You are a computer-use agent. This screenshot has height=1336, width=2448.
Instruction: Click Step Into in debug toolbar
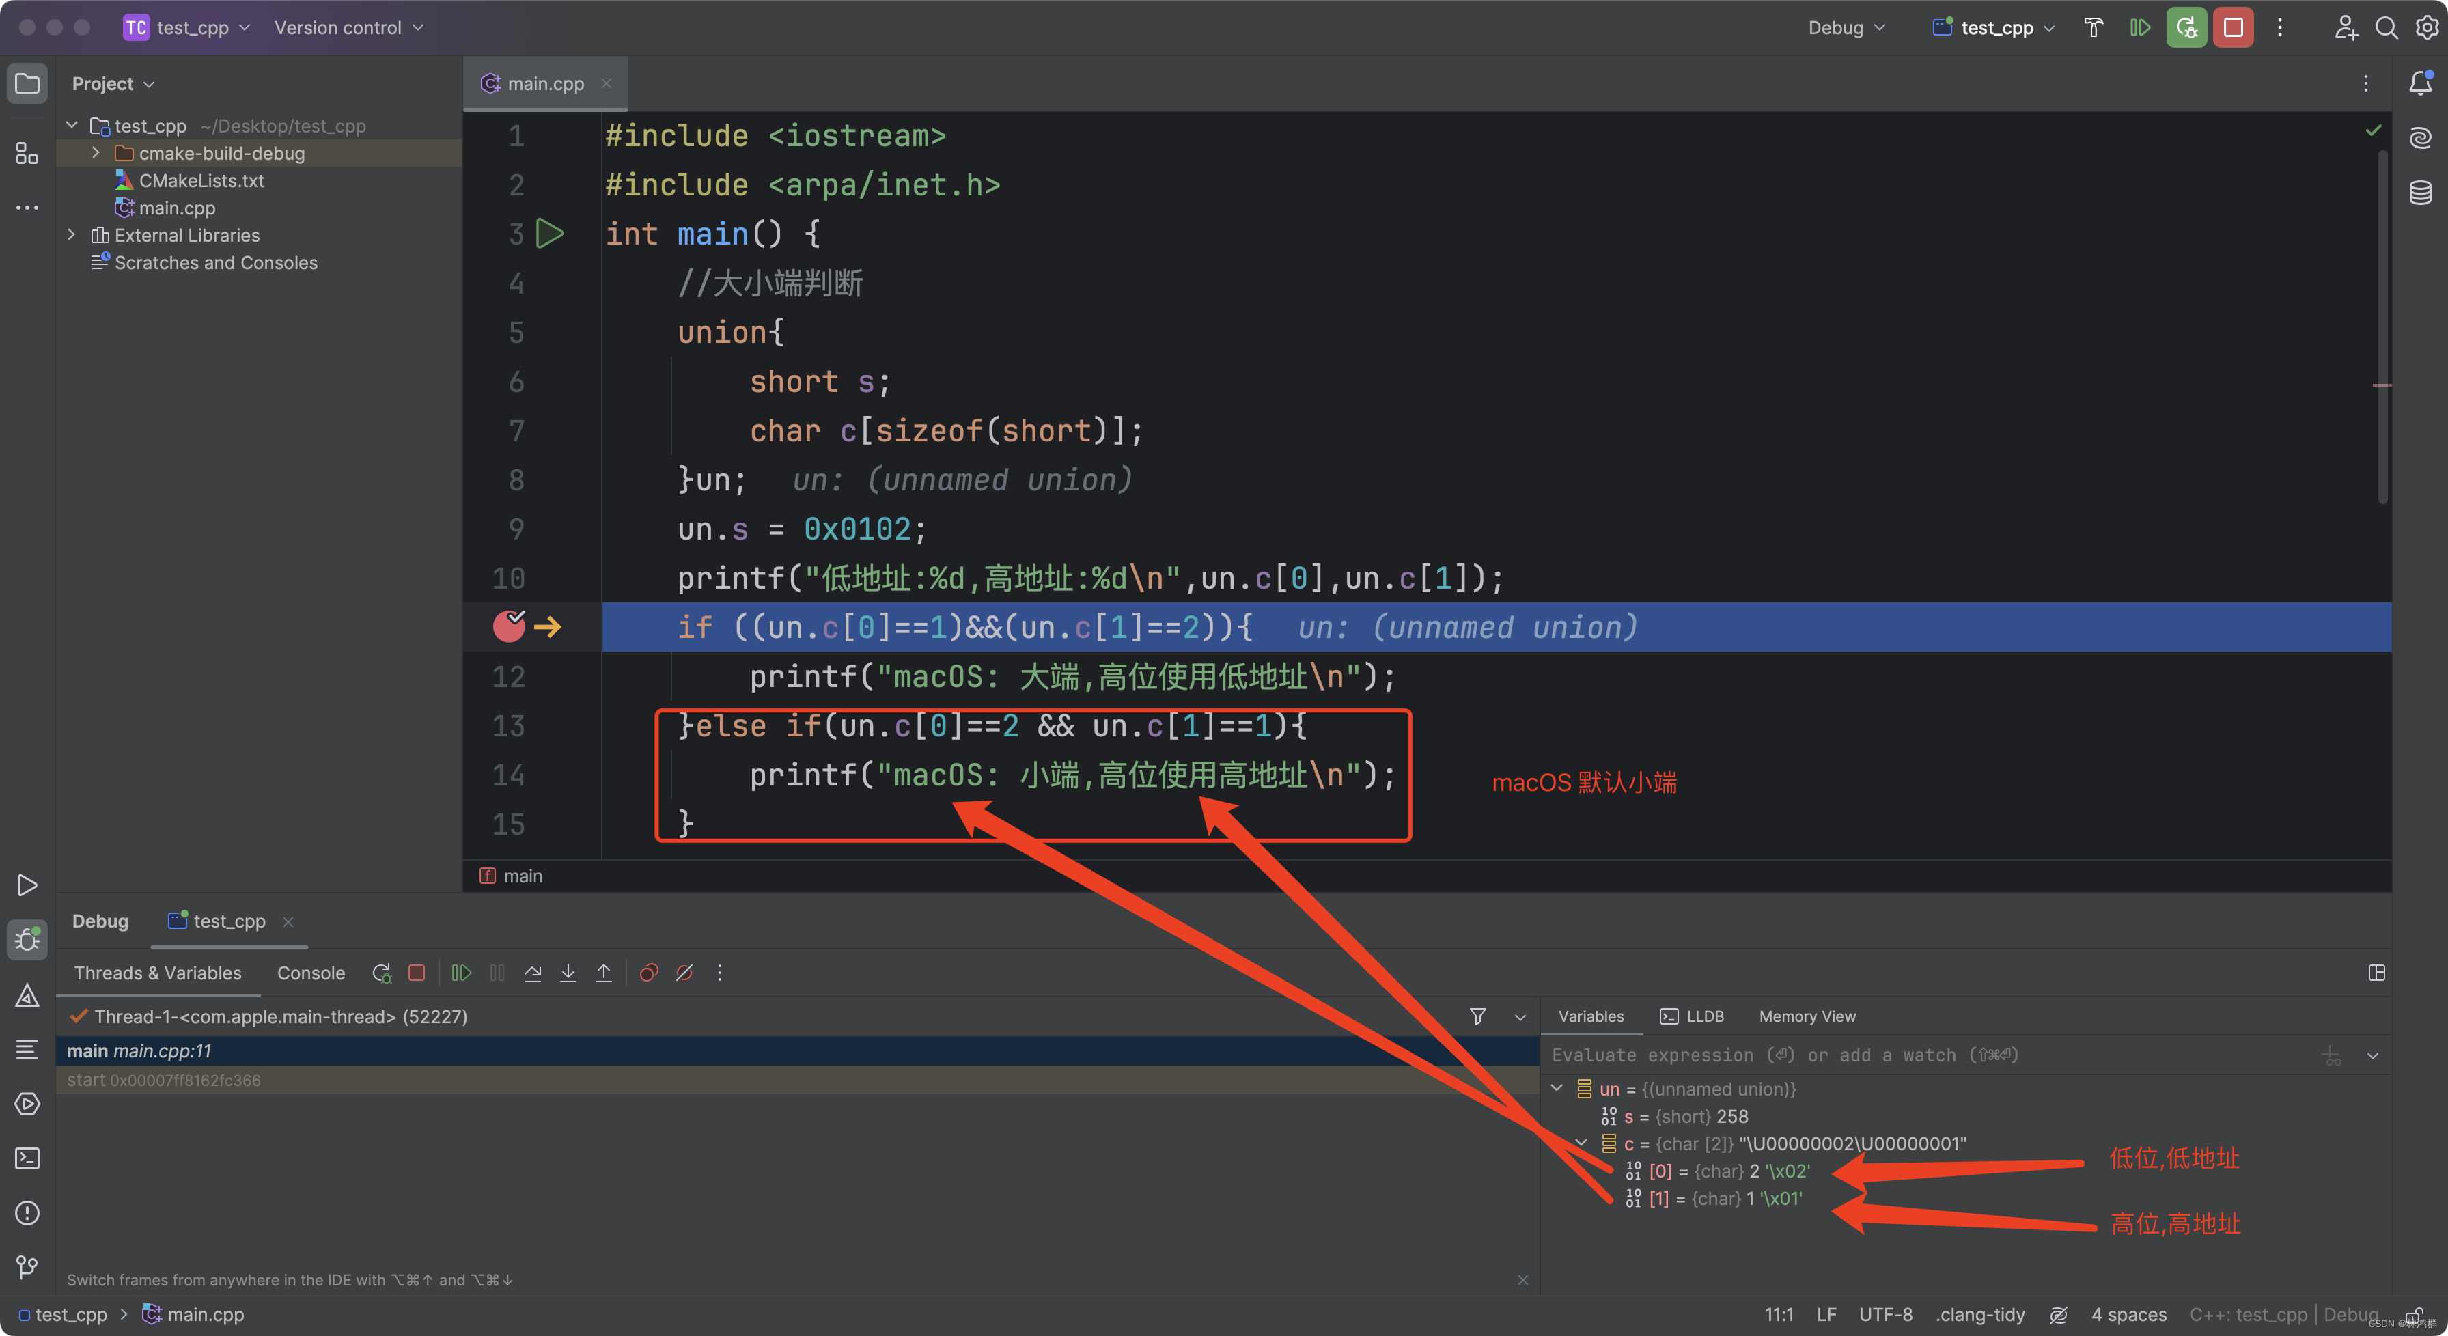(x=568, y=973)
